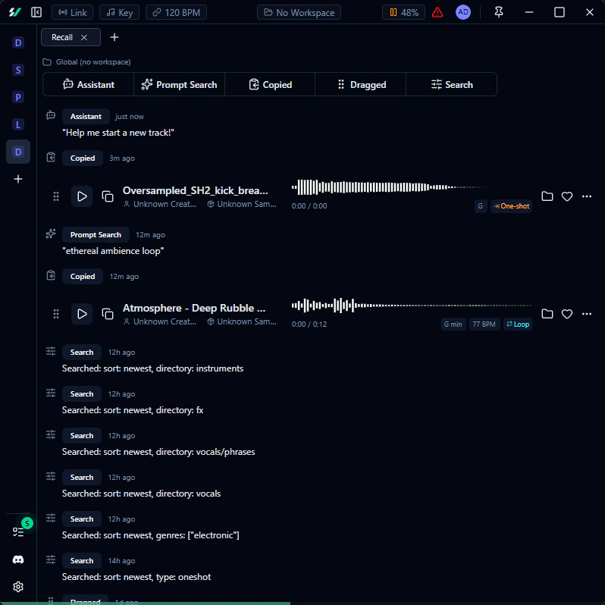Favorite the Atmosphere - Deep Rubble sample
This screenshot has height=605, width=605.
567,314
